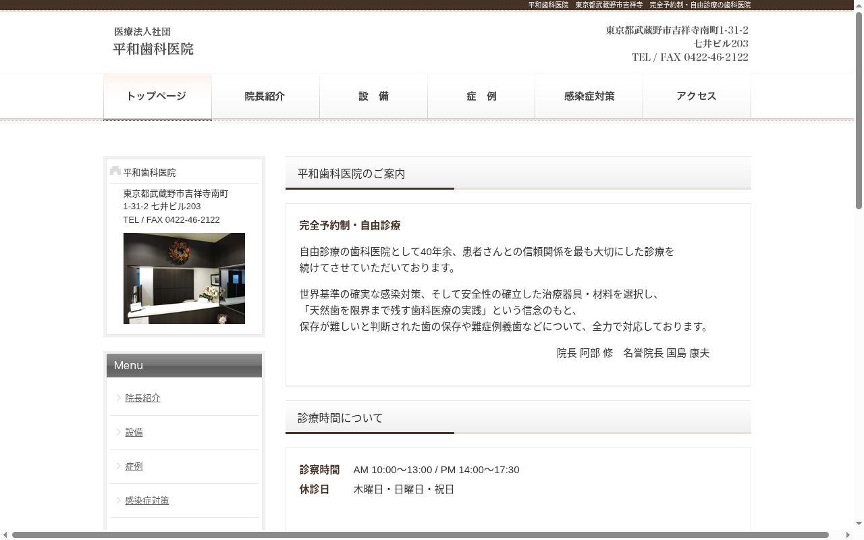Open the アクセス navigation tab
This screenshot has height=540, width=864.
697,97
